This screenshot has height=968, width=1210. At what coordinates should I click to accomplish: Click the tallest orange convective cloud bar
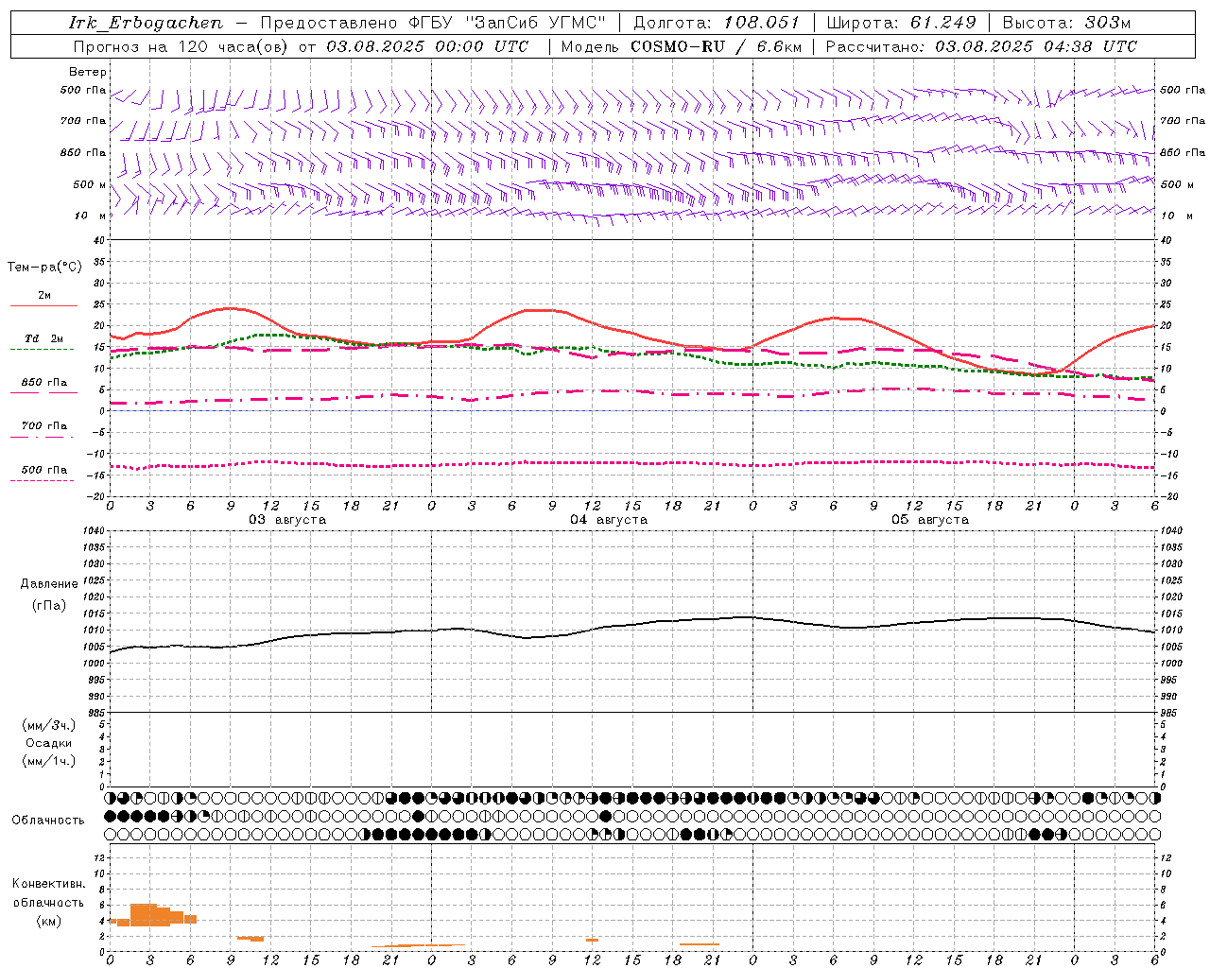143,915
